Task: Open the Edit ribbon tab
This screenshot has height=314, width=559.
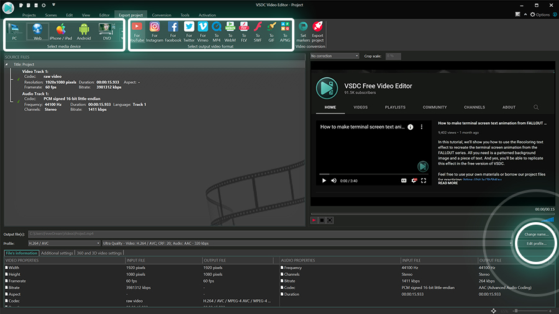Action: pos(69,15)
